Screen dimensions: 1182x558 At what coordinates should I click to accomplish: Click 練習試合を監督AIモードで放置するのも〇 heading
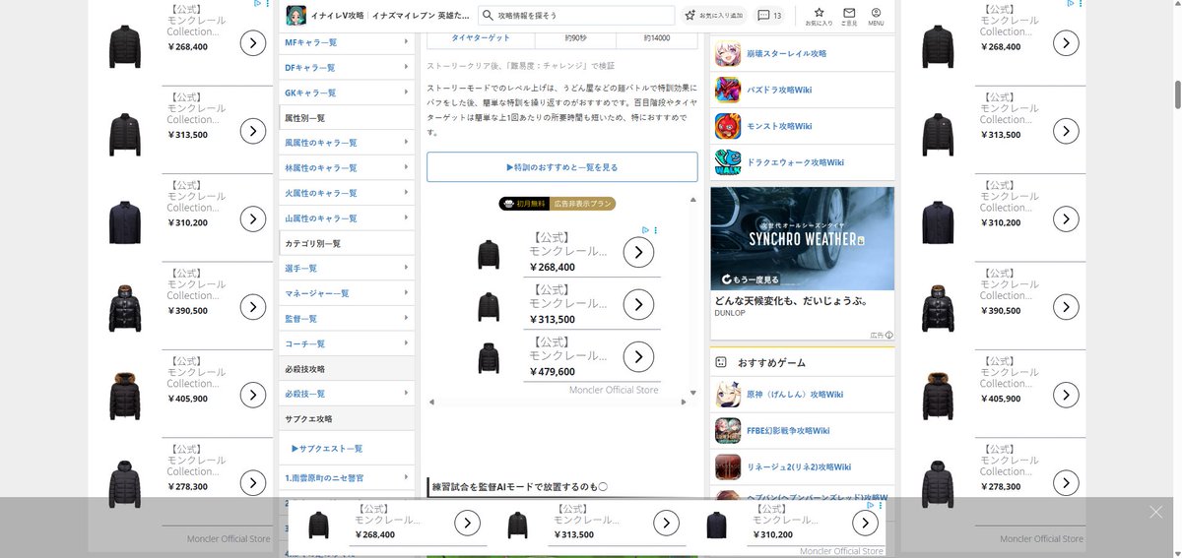coord(519,486)
